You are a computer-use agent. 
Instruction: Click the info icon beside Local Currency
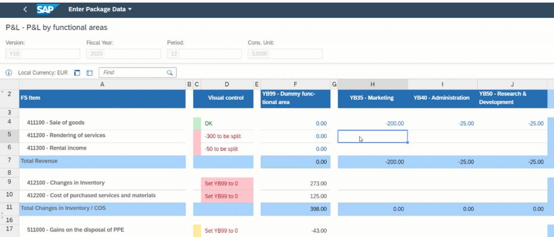(x=9, y=72)
